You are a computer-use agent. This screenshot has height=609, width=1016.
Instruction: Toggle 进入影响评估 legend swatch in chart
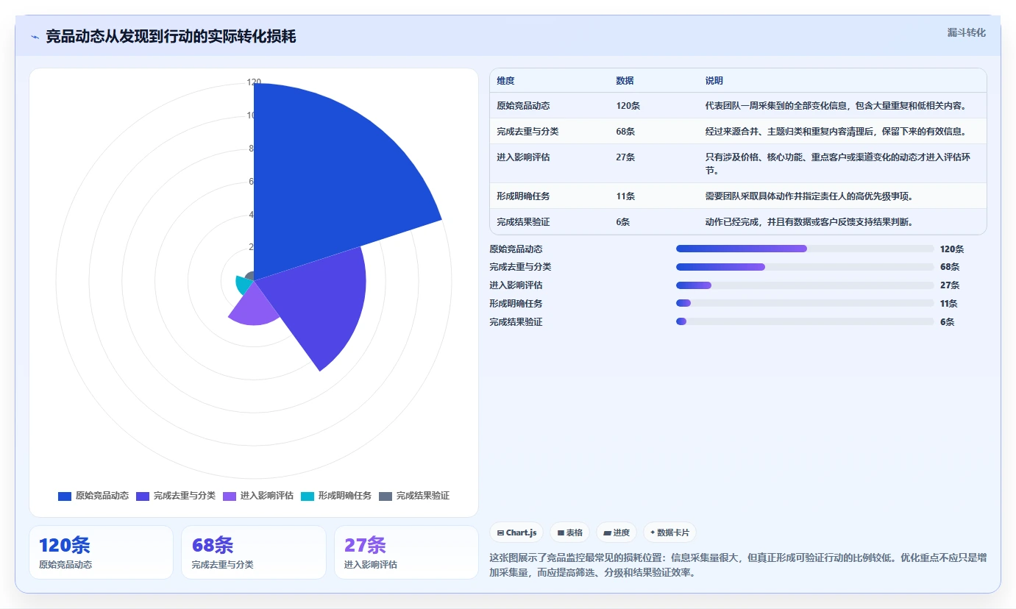(x=230, y=496)
